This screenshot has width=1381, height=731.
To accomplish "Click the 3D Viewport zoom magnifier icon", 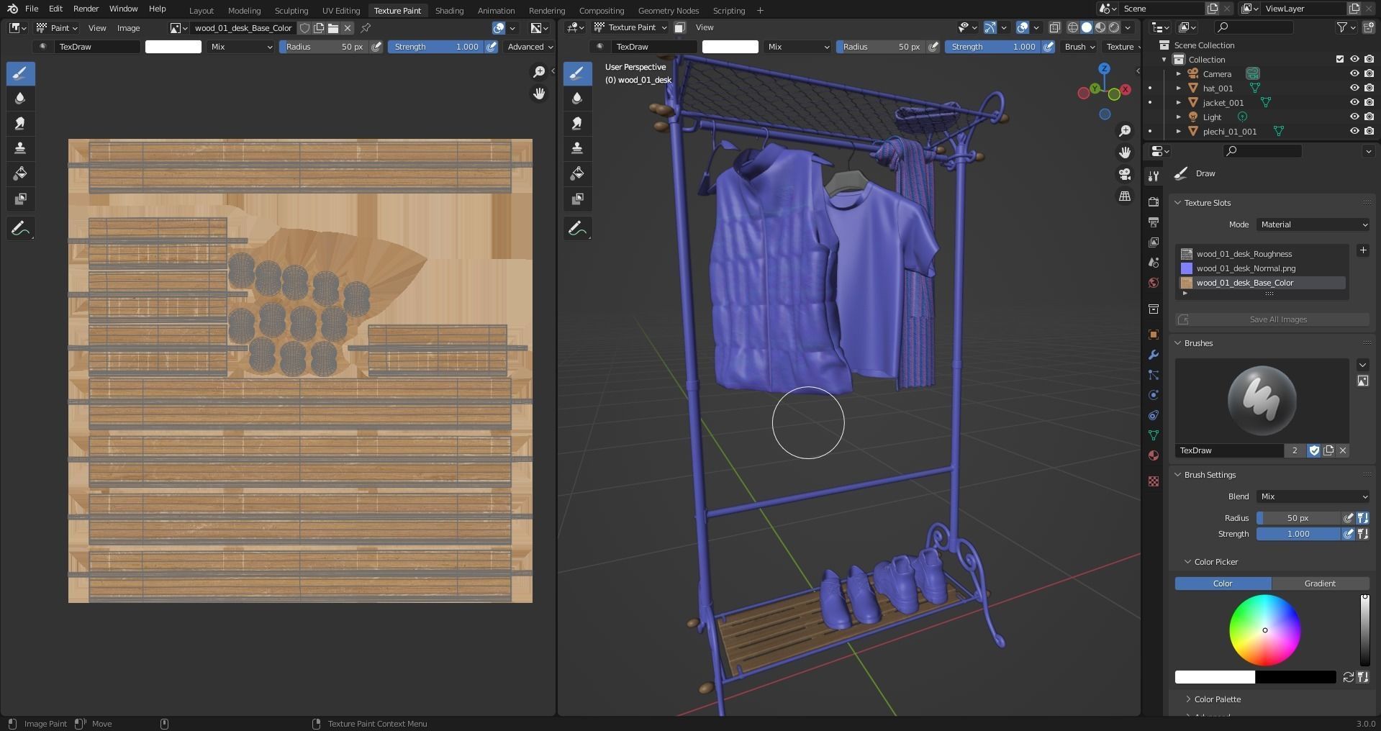I will tap(1125, 131).
